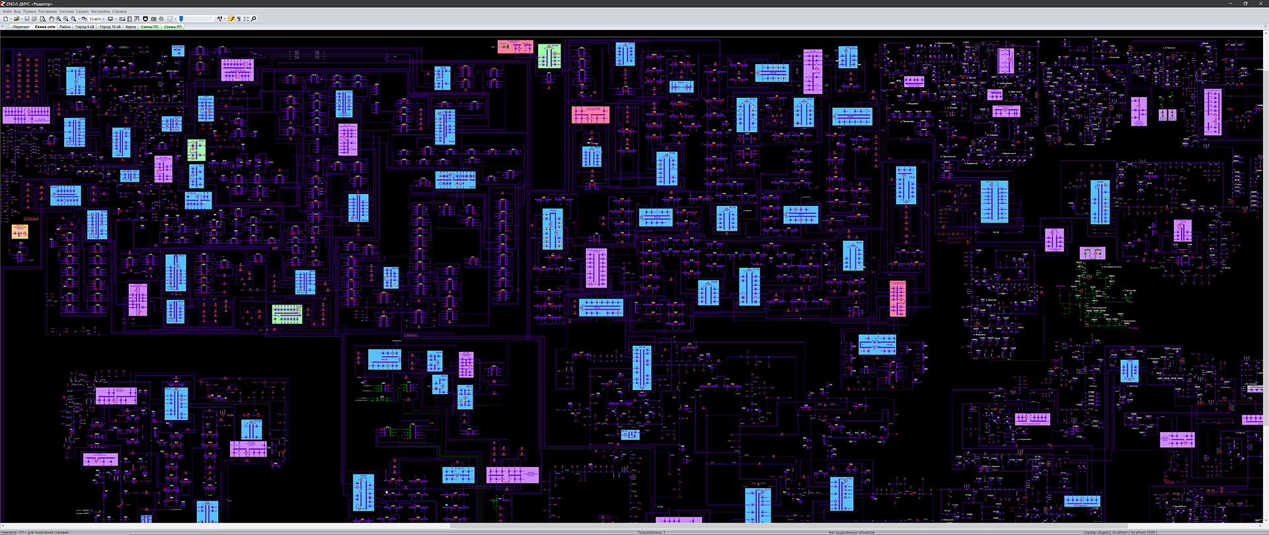Click the binoculars search icon

point(153,19)
